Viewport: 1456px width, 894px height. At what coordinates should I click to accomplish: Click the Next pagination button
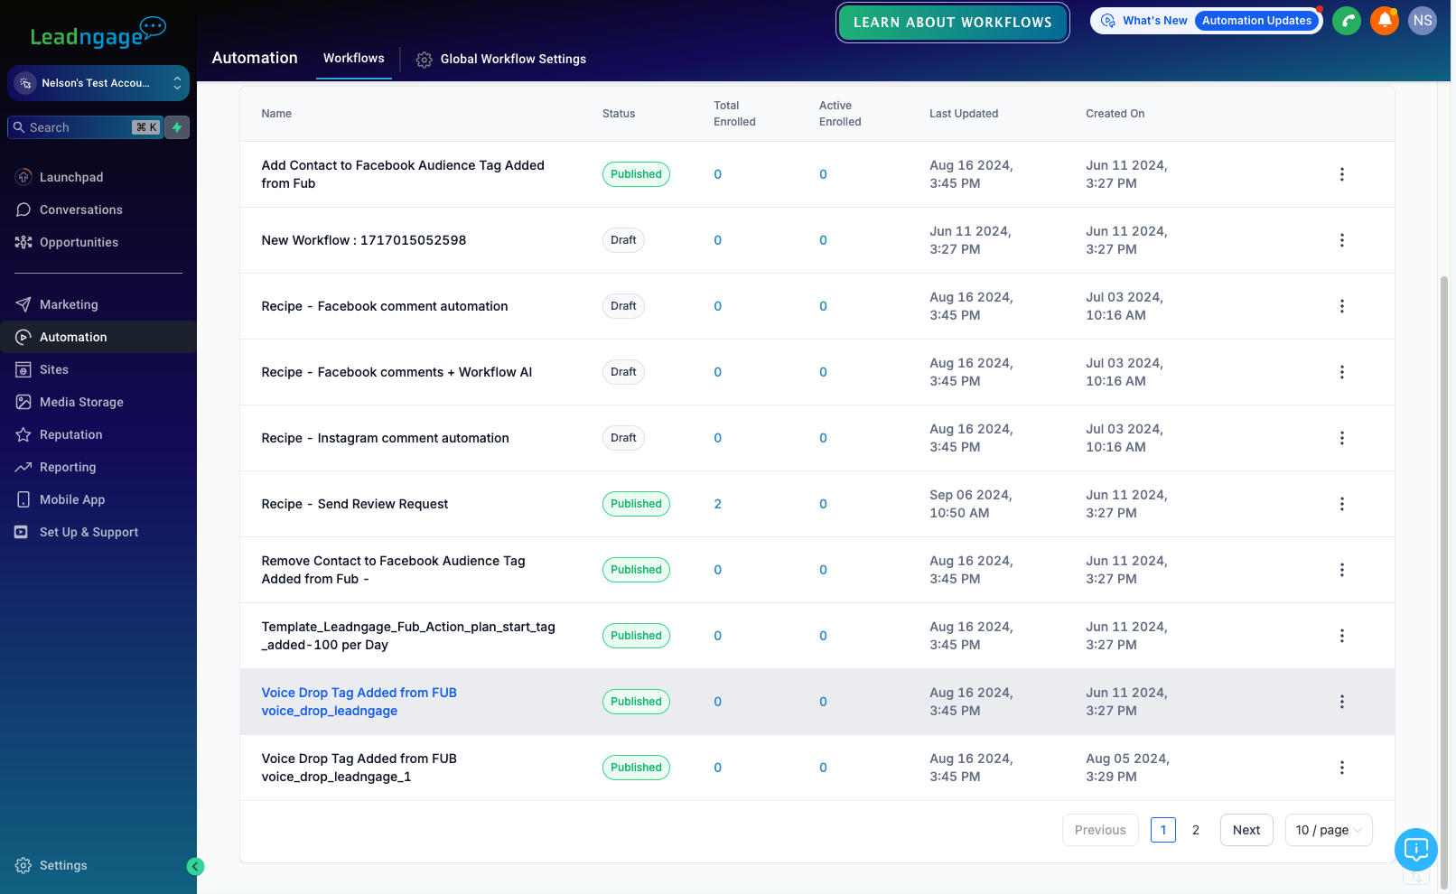1246,830
